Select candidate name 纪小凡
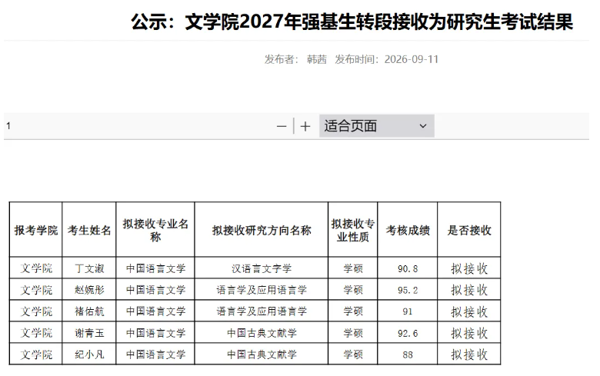Viewport: 600px width, 376px height. point(89,354)
